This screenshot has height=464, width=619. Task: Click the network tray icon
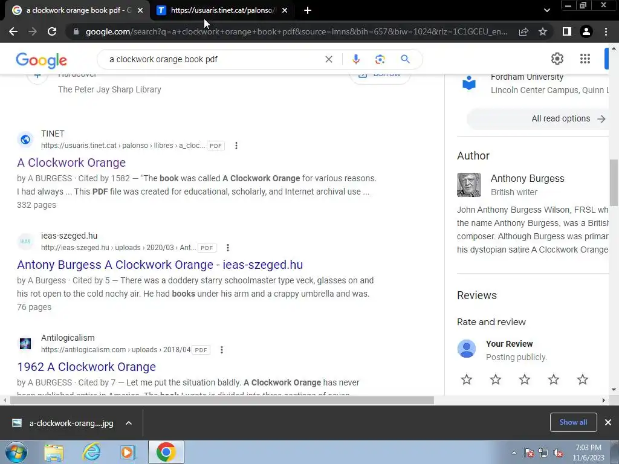(543, 453)
